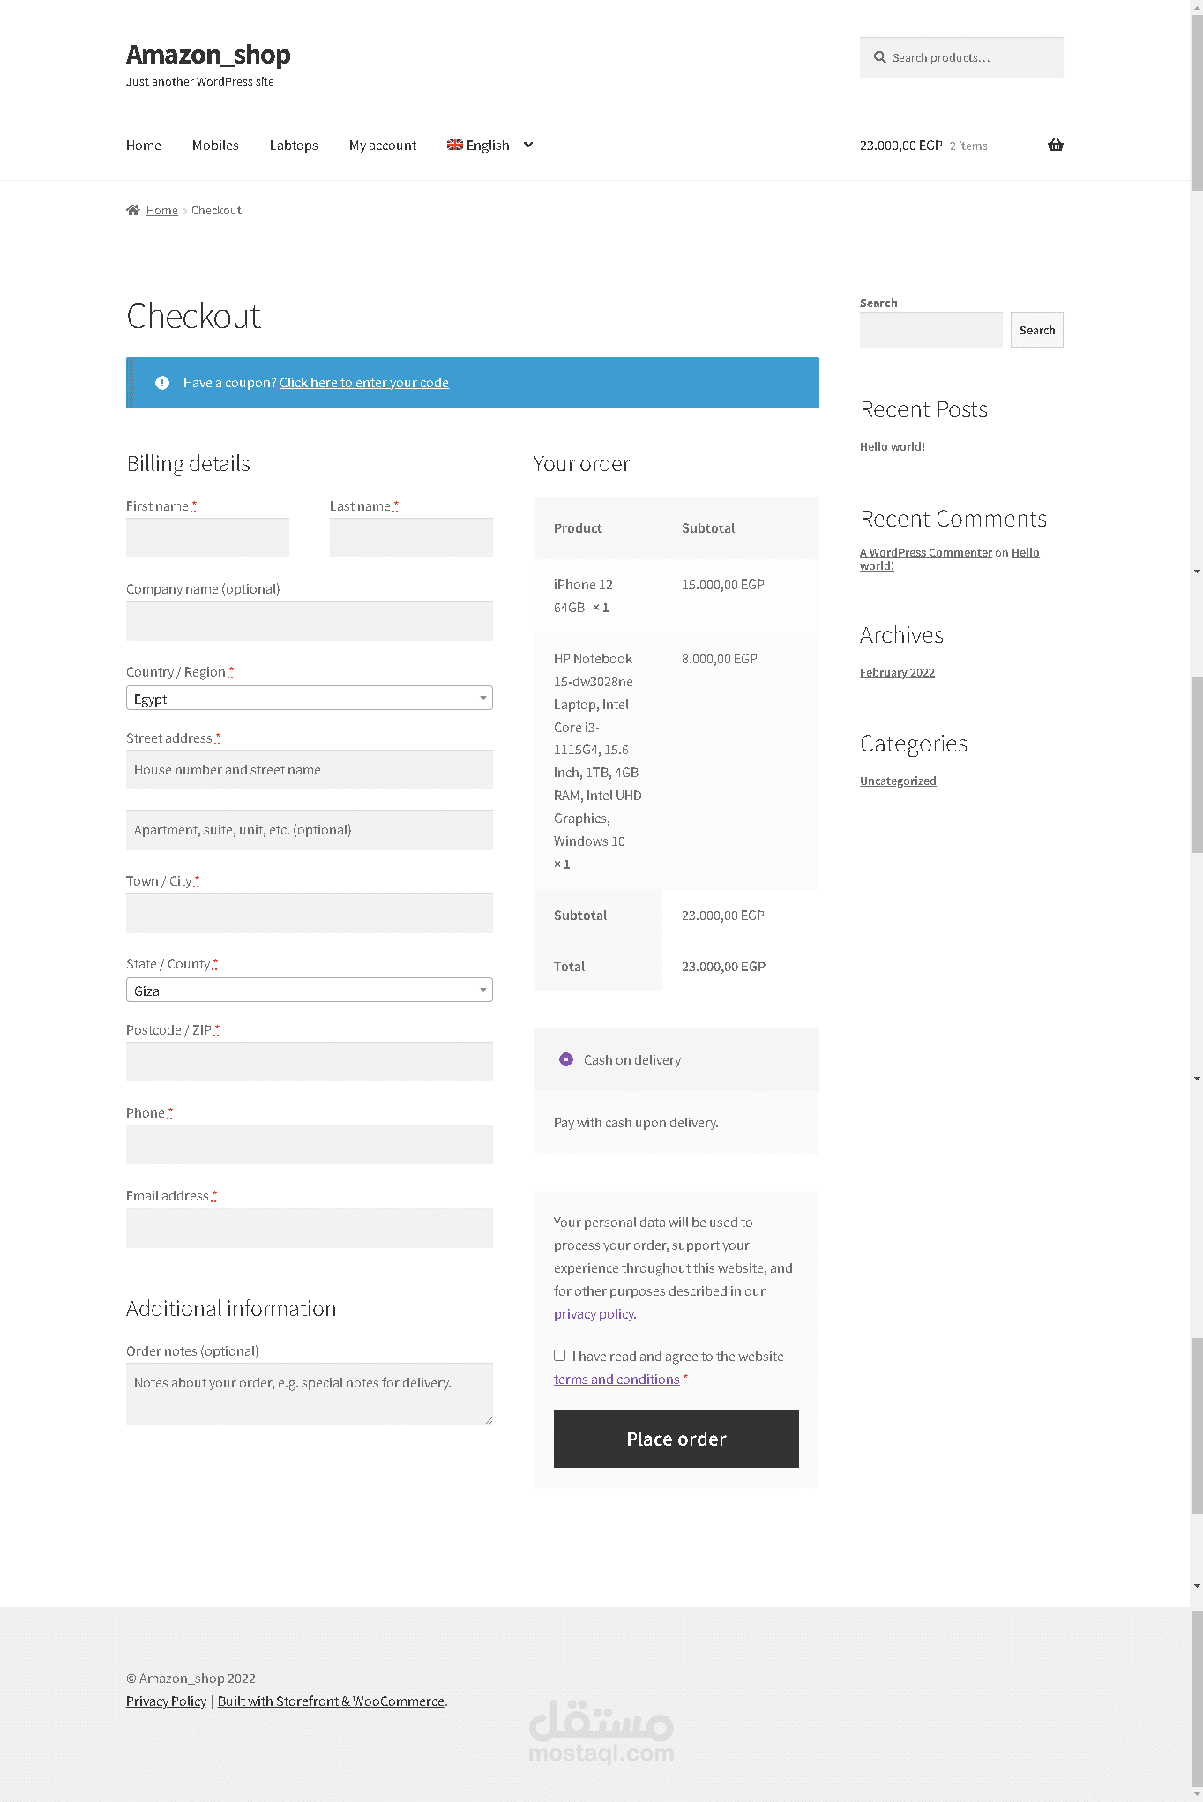Open the Mobiles menu item
Image resolution: width=1203 pixels, height=1802 pixels.
[215, 146]
